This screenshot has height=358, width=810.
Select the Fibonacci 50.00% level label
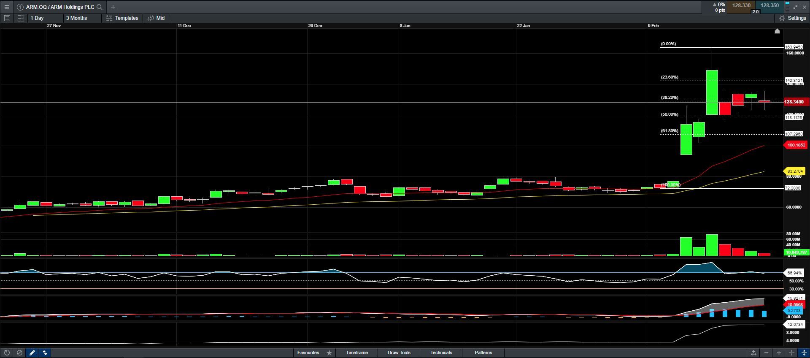pos(670,114)
